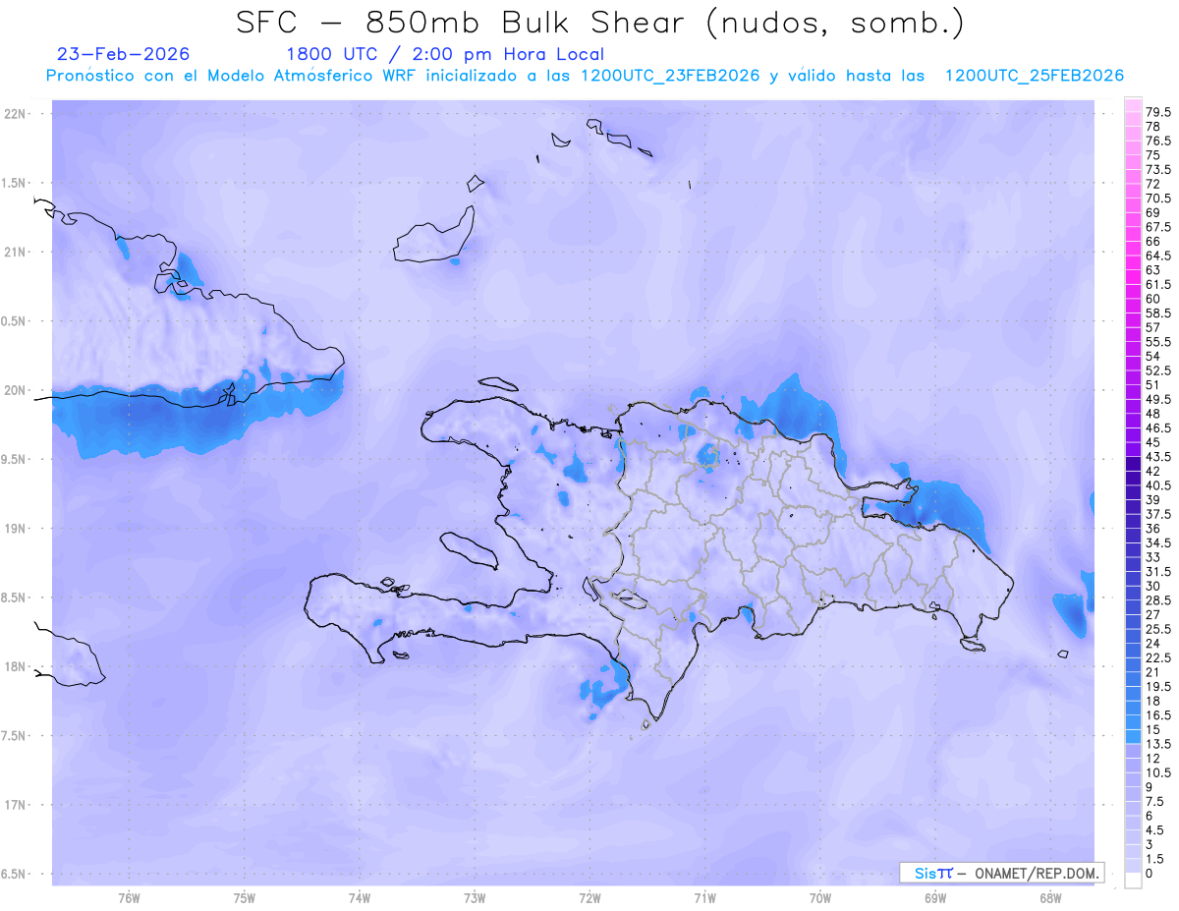Click the white colorbar swatch beside value 0
This screenshot has width=1179, height=911.
[1133, 881]
